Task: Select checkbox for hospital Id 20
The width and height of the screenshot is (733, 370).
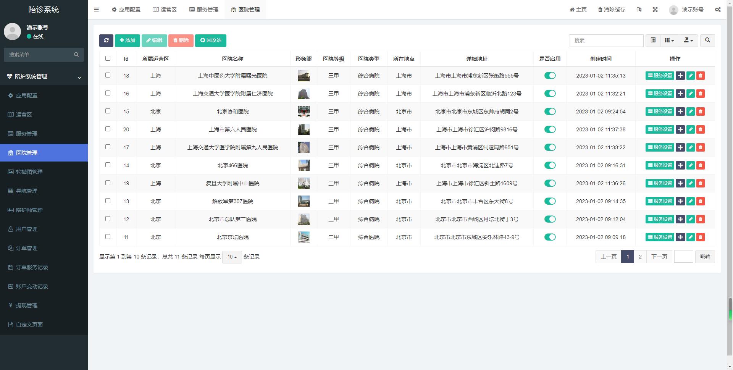Action: [x=108, y=129]
